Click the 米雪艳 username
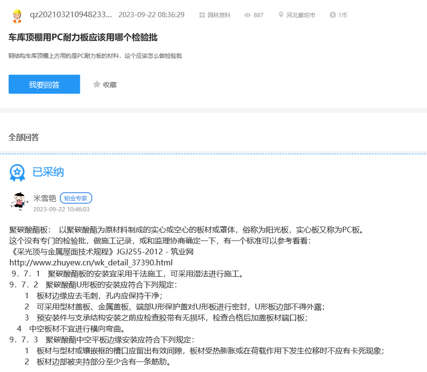The width and height of the screenshot is (427, 372). point(44,198)
